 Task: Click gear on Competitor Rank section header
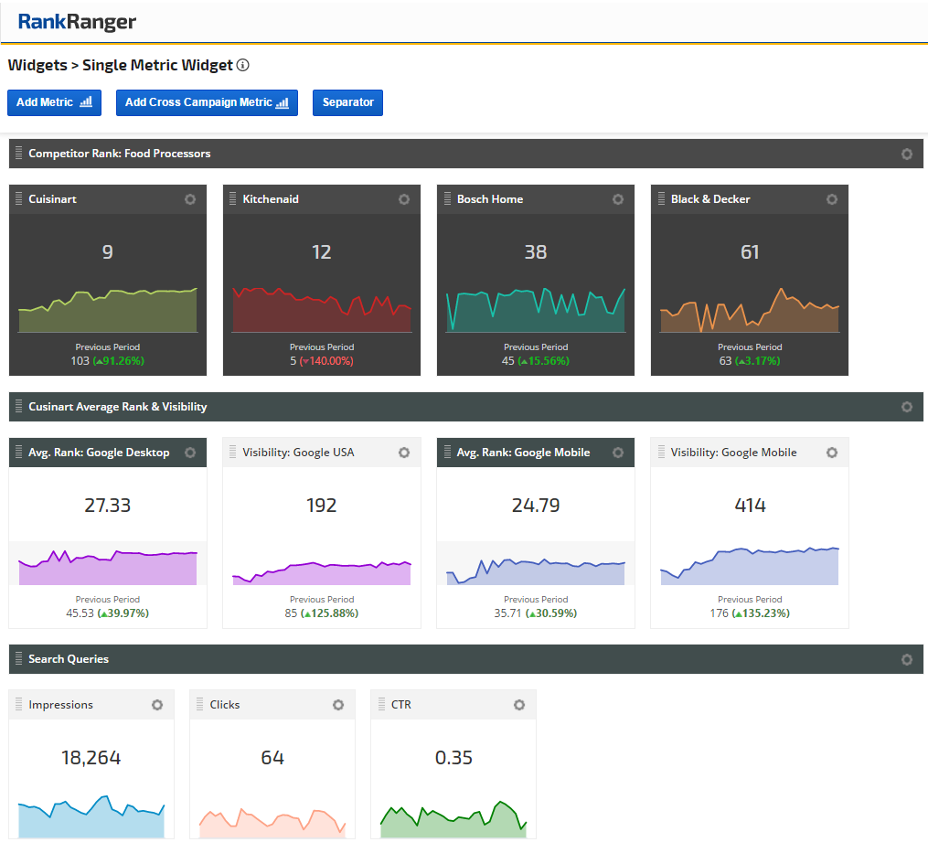(x=907, y=154)
